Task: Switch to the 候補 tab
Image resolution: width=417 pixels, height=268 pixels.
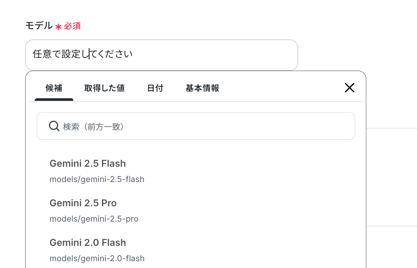Action: (54, 88)
